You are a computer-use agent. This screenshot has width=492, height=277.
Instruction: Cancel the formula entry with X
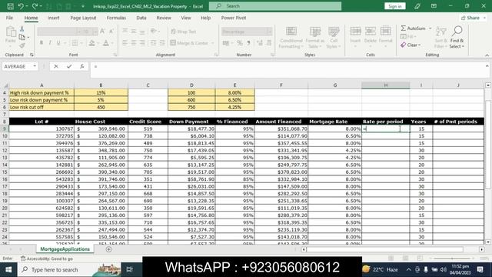(x=56, y=66)
